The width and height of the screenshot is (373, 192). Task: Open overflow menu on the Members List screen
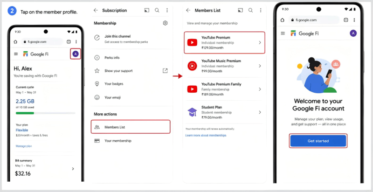tap(261, 10)
